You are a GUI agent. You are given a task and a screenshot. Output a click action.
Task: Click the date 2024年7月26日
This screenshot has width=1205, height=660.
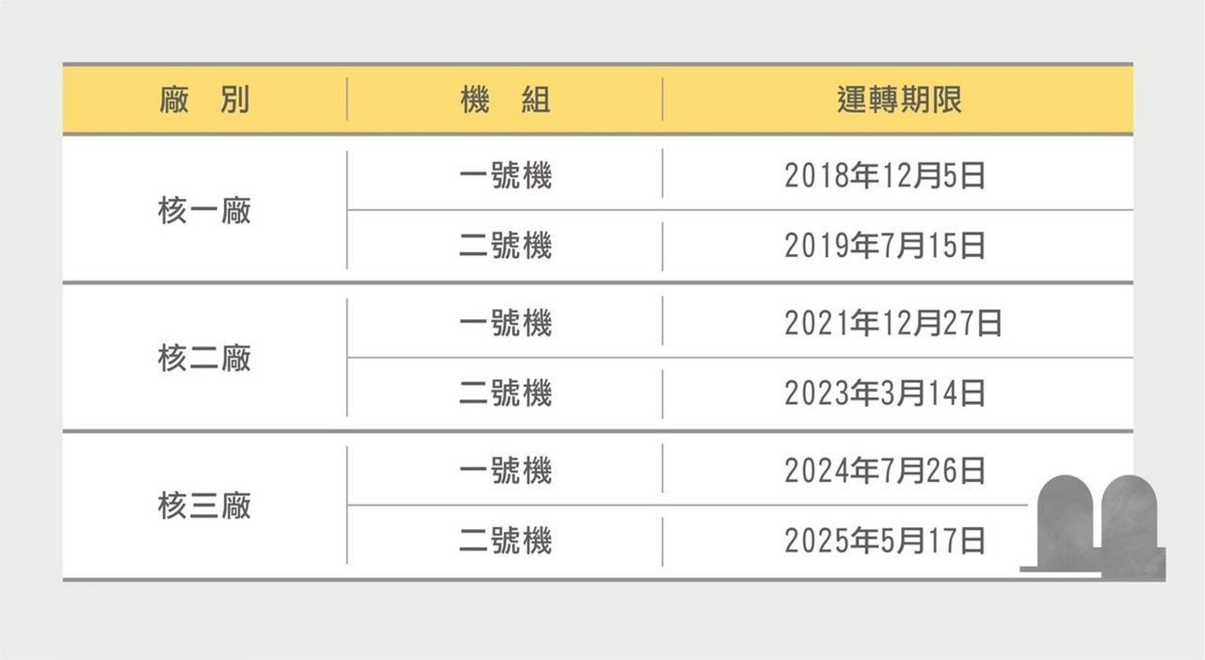(x=885, y=470)
